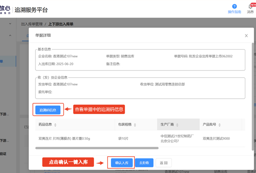Click 上下游出入库单 breadcrumb
256x173 pixels.
(61, 24)
